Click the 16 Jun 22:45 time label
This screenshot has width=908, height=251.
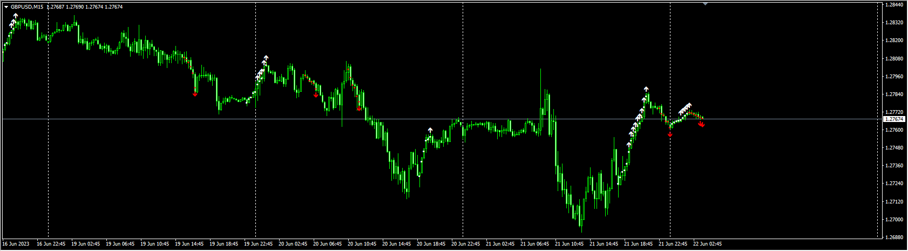click(x=51, y=244)
